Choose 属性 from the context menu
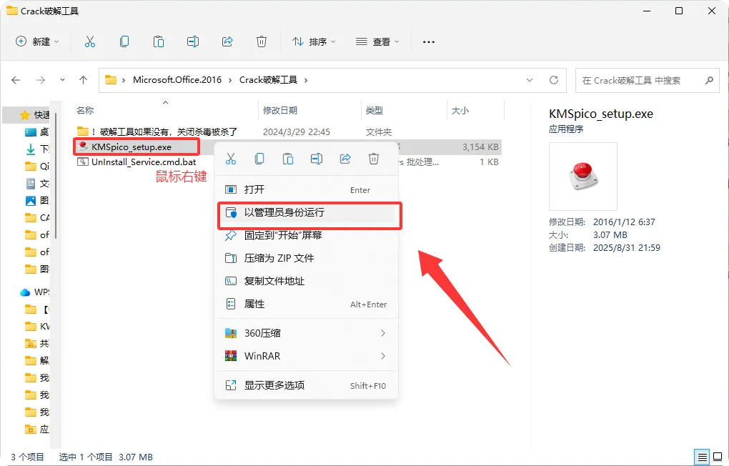Image resolution: width=729 pixels, height=466 pixels. pyautogui.click(x=307, y=304)
